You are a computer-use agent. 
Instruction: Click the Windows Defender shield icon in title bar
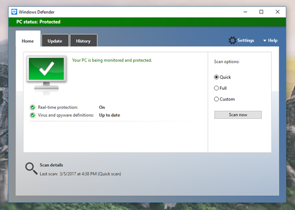(x=14, y=12)
